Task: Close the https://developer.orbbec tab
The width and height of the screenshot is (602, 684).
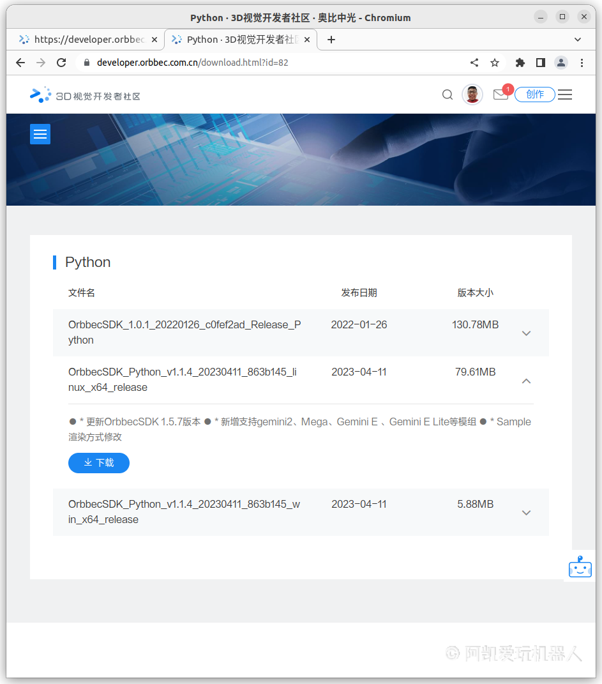Action: pyautogui.click(x=154, y=40)
